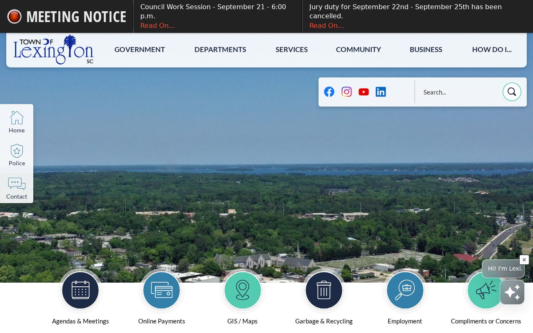
Task: Open the Employment job search icon
Action: point(405,291)
